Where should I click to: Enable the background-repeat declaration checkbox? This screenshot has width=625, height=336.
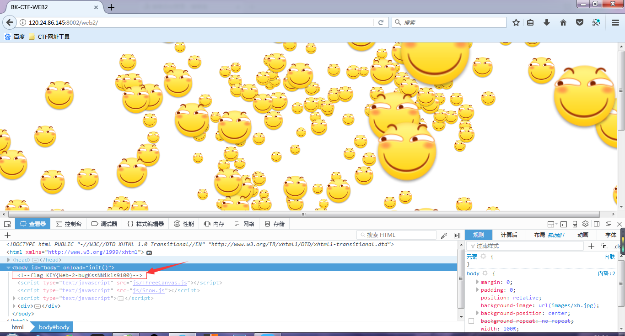tap(471, 321)
